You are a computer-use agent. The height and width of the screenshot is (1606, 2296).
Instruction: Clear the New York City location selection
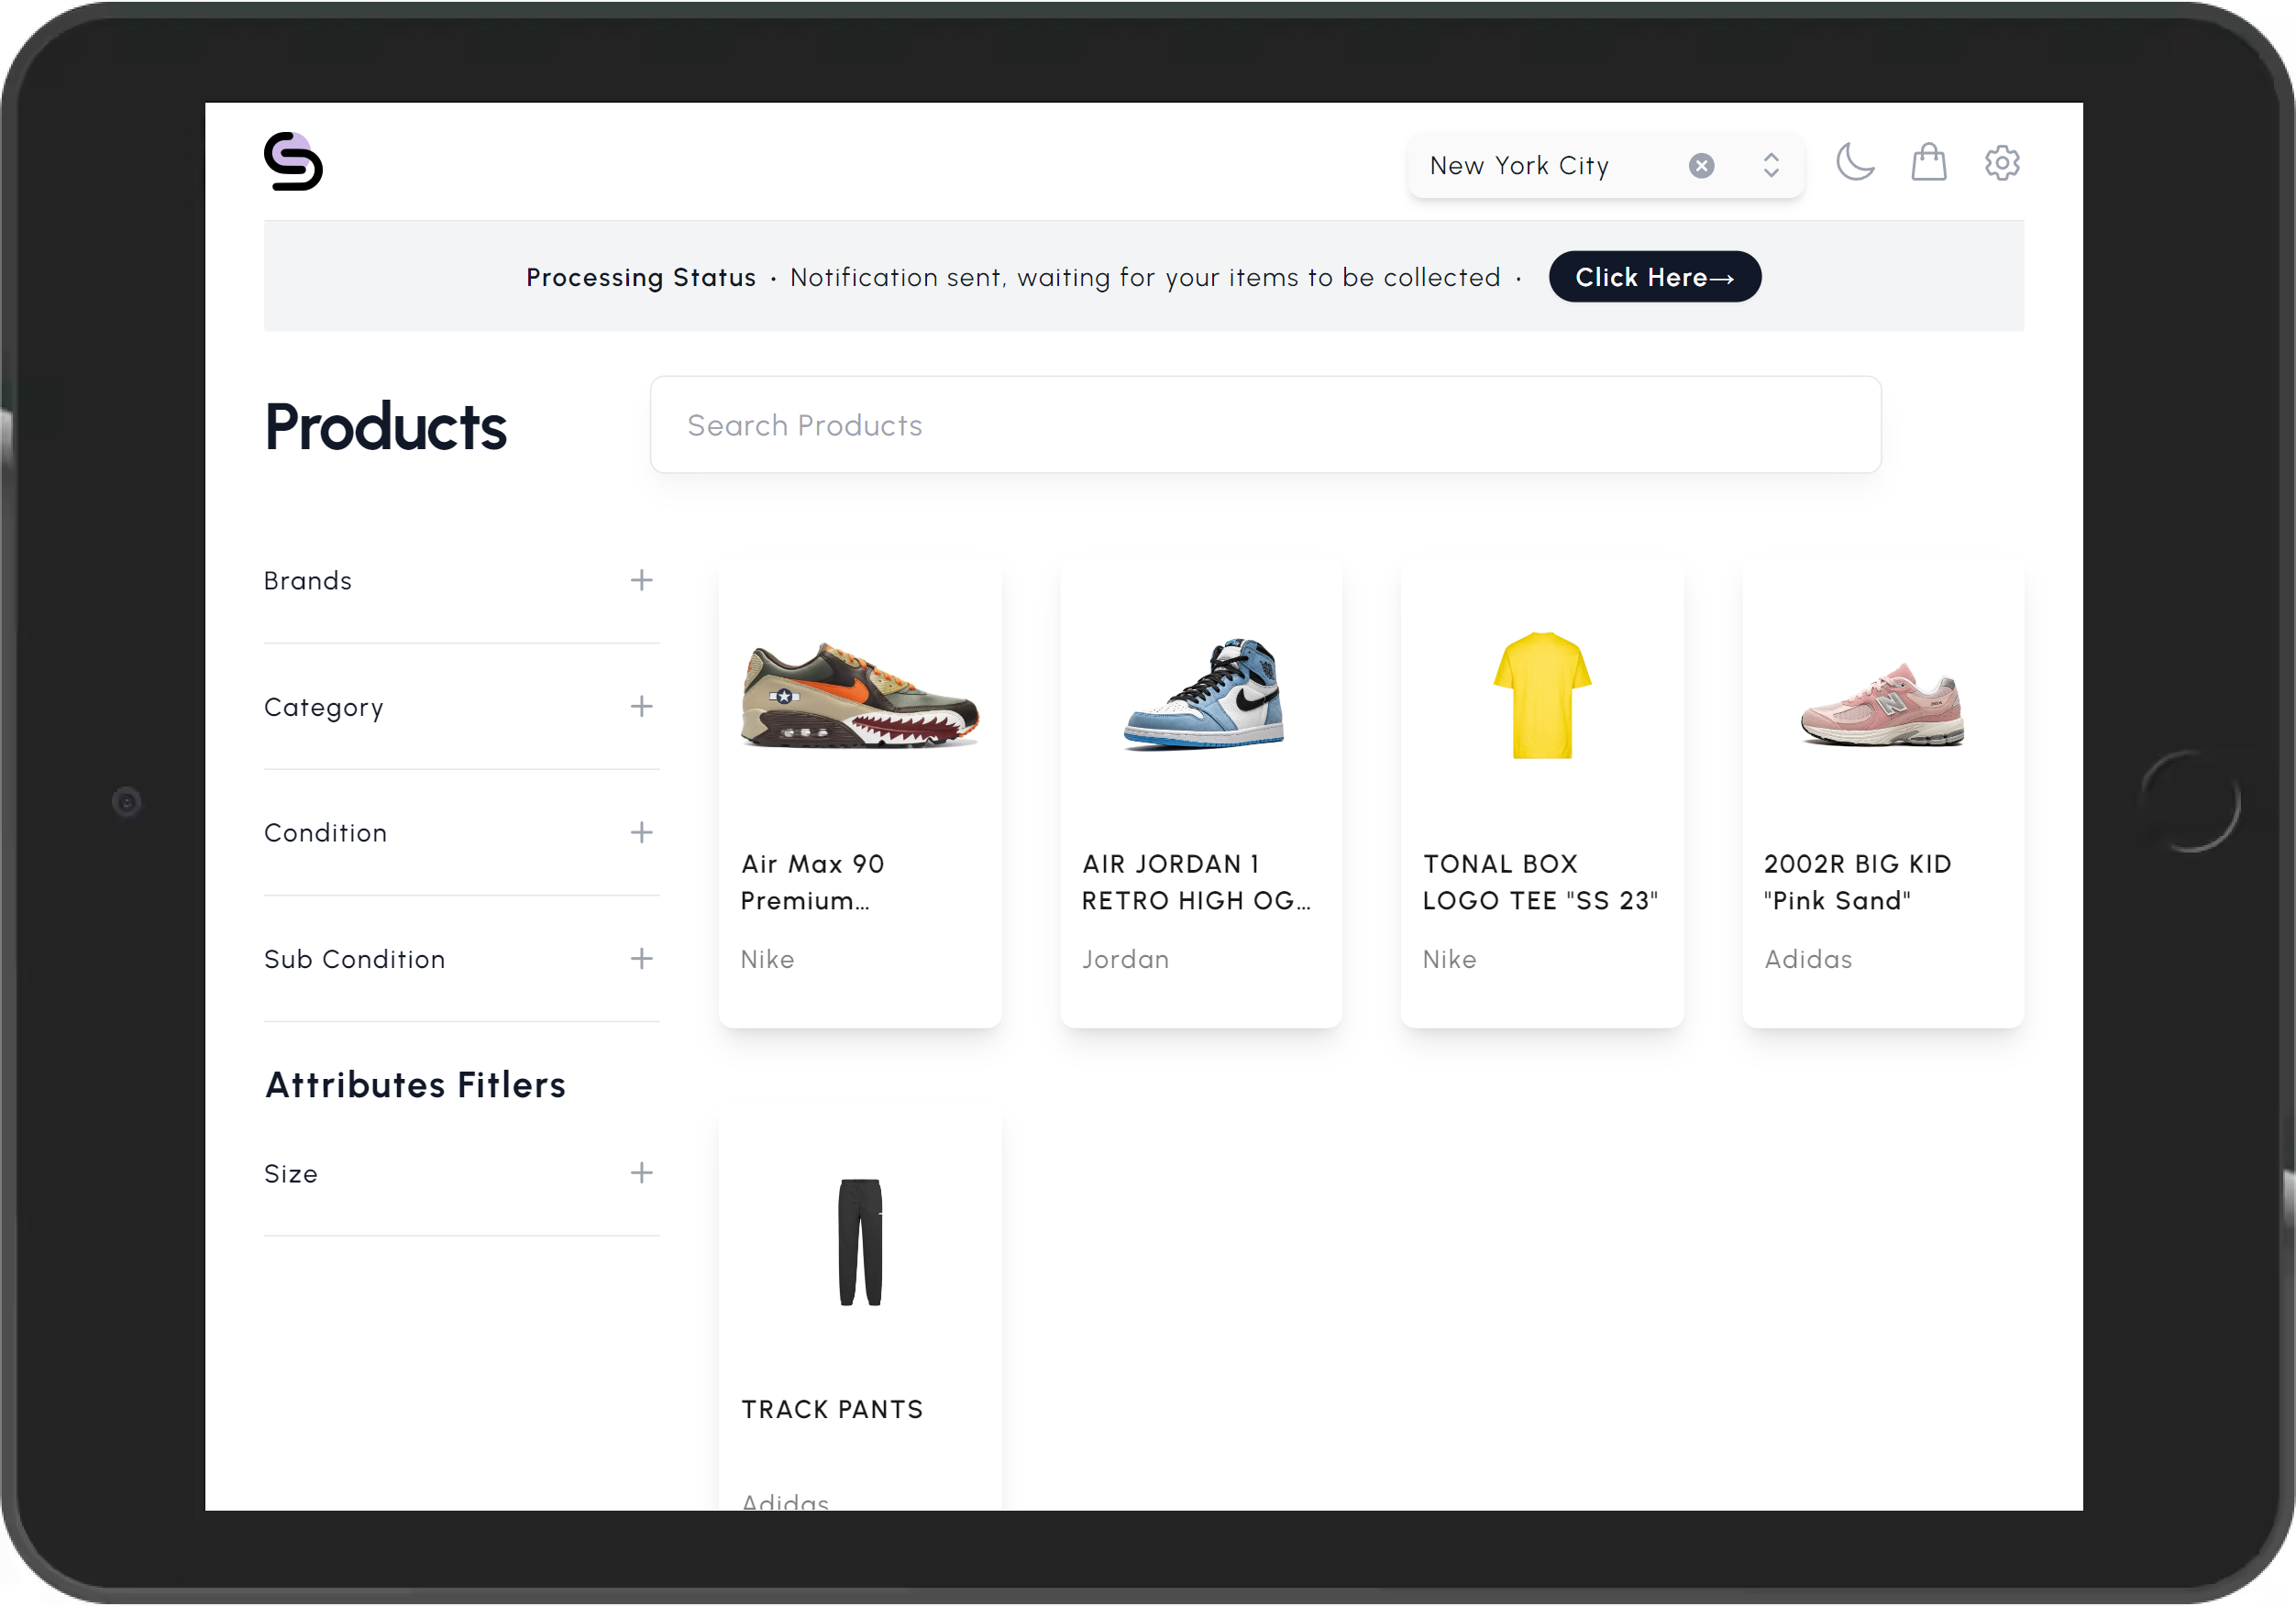click(1701, 165)
